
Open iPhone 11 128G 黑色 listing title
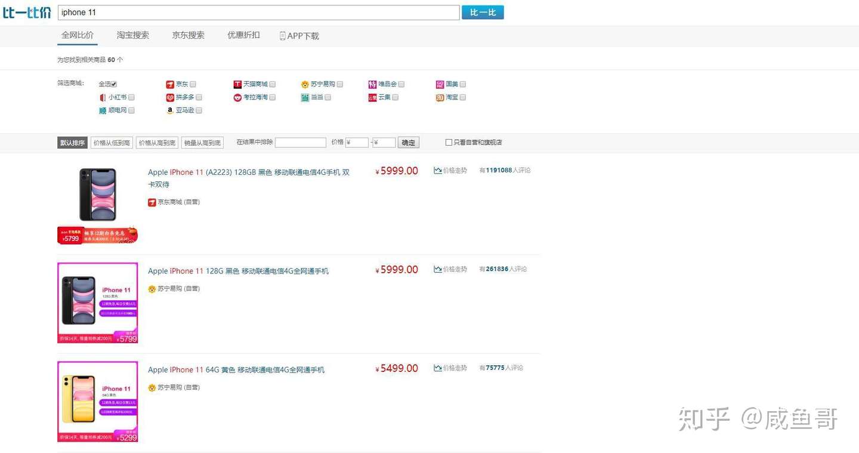click(x=239, y=271)
